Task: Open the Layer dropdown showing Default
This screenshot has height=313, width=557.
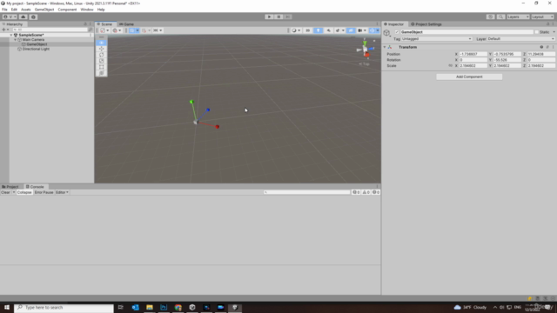Action: point(520,38)
